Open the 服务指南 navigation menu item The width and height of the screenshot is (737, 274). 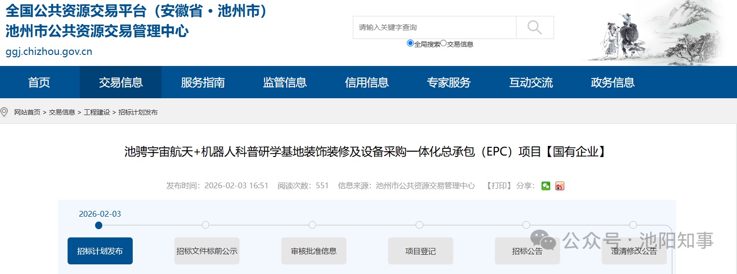click(x=203, y=82)
